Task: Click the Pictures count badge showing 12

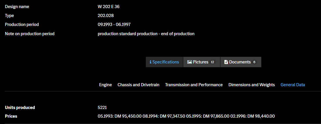Action: [x=212, y=62]
